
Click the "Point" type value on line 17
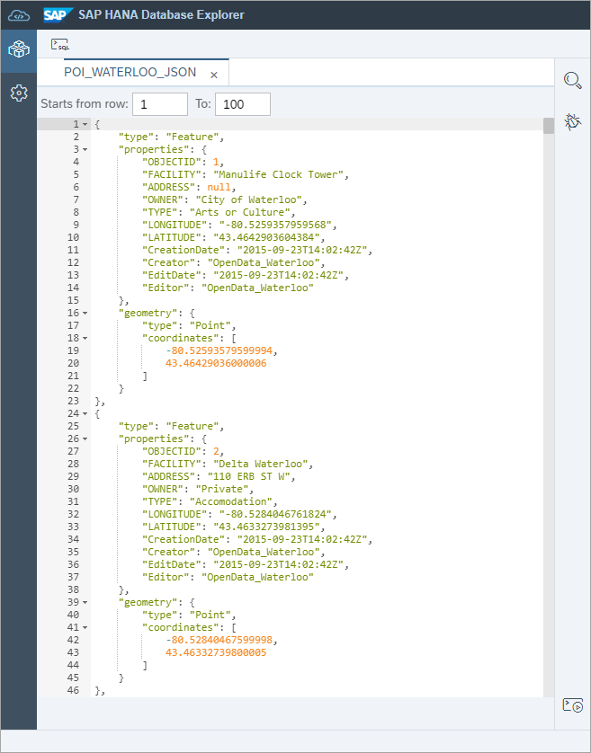point(210,325)
